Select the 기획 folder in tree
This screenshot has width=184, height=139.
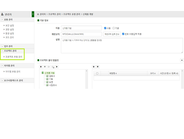click(51, 79)
